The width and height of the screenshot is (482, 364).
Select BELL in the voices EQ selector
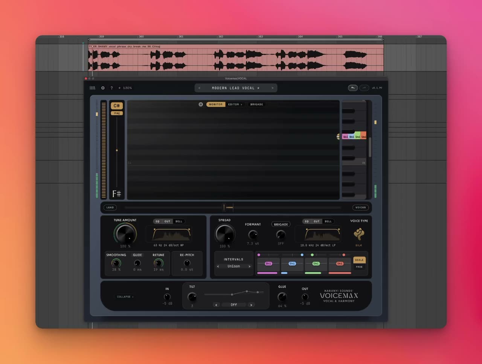coord(328,221)
